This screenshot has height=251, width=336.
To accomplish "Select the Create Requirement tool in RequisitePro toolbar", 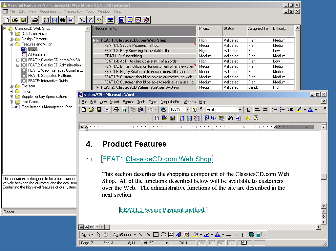I will click(46, 20).
